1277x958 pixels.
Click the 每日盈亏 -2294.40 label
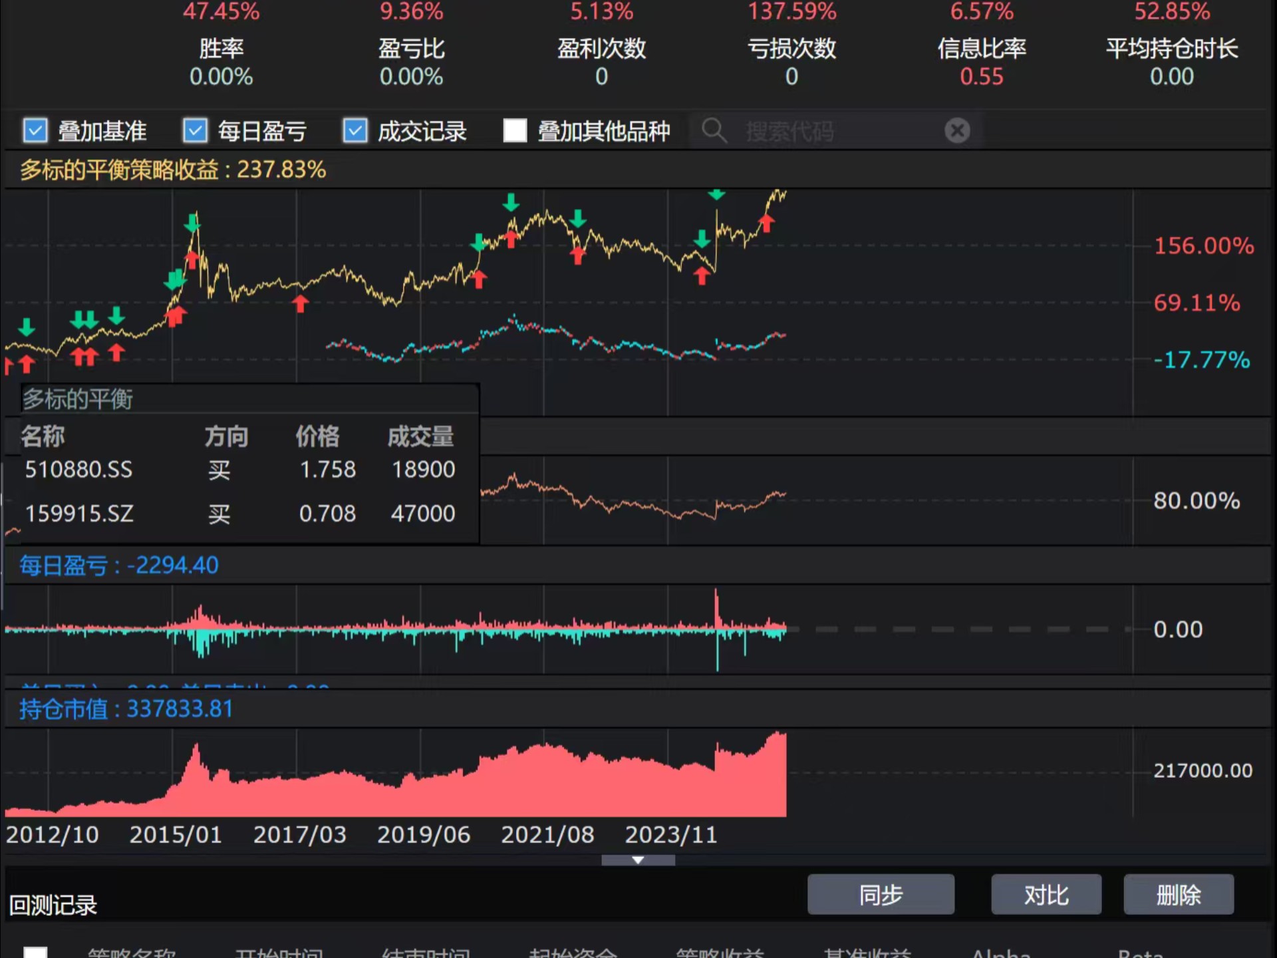pyautogui.click(x=119, y=565)
